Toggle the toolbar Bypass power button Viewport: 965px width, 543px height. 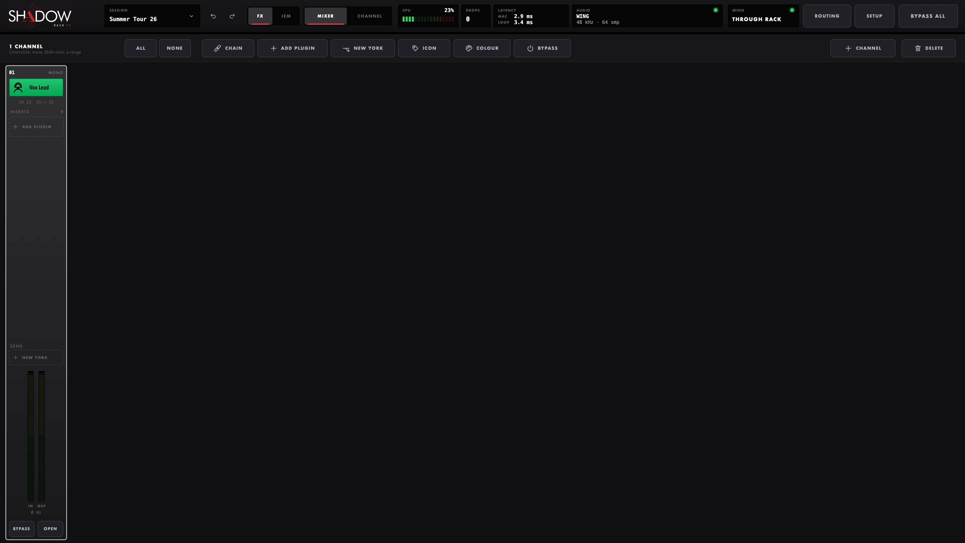pos(542,48)
